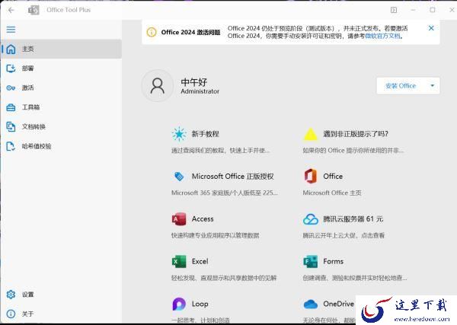Click the 中午好 greeting text

click(x=193, y=82)
